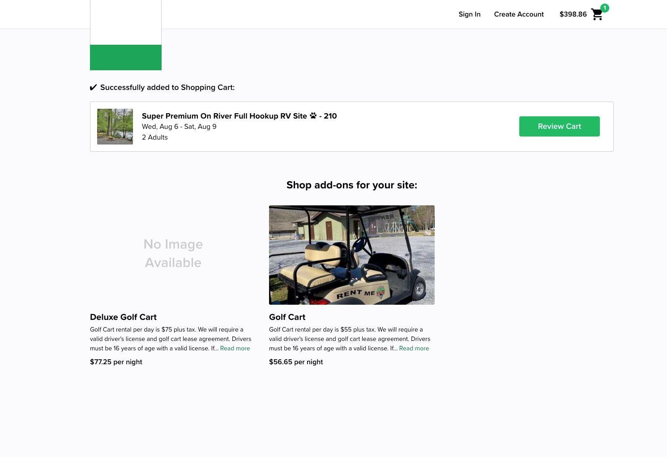Viewport: 667px width, 464px height.
Task: Click the Shop add-ons heading
Action: (352, 185)
